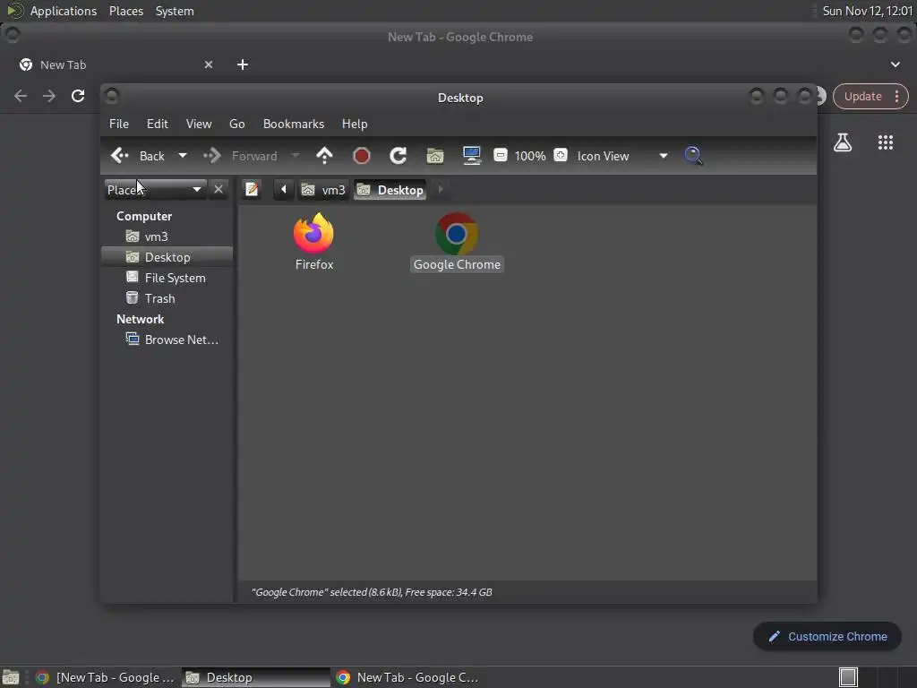This screenshot has width=917, height=688.
Task: Open the Back history dropdown arrow
Action: click(x=183, y=156)
